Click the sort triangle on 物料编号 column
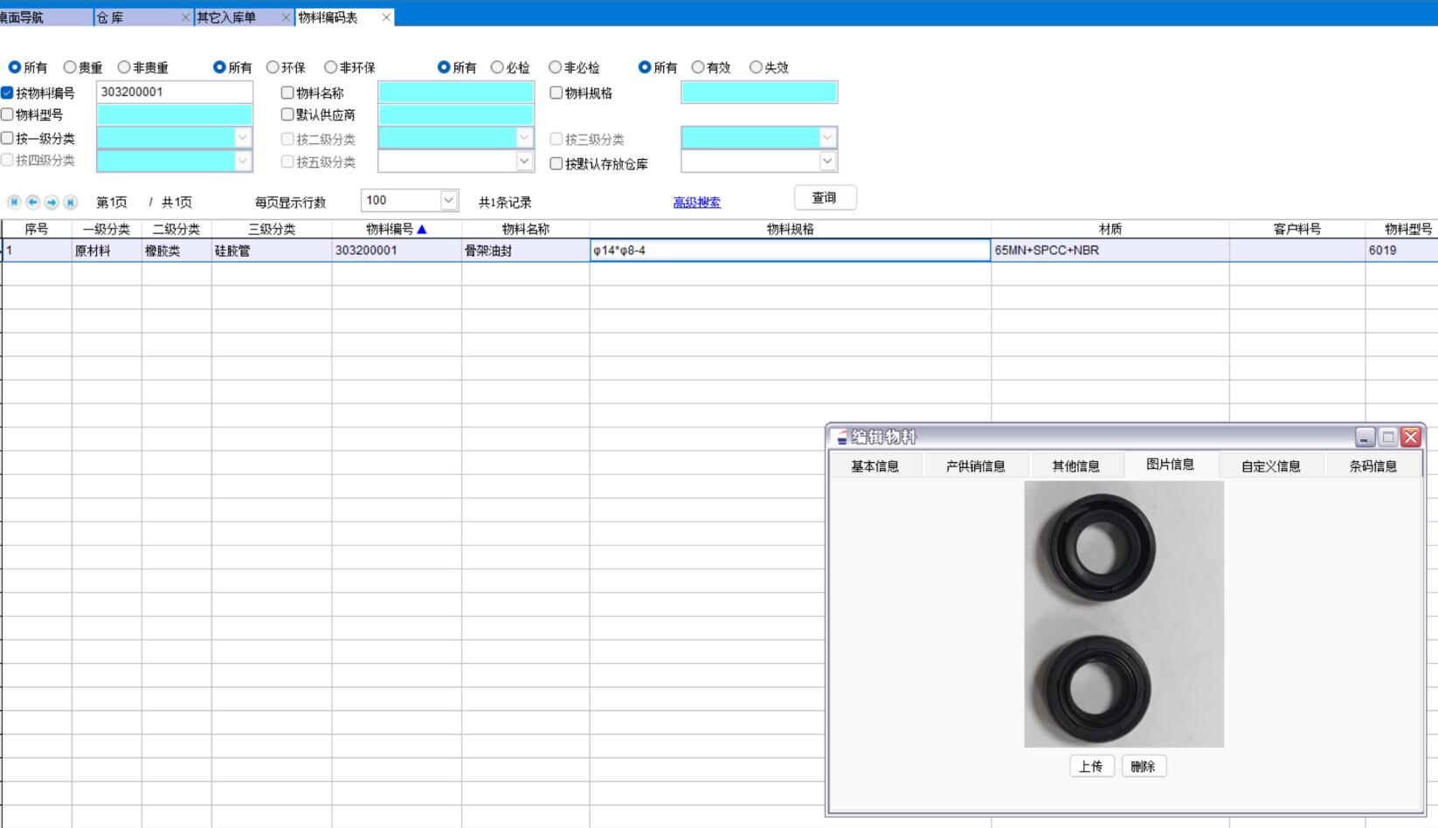1438x828 pixels. [422, 230]
